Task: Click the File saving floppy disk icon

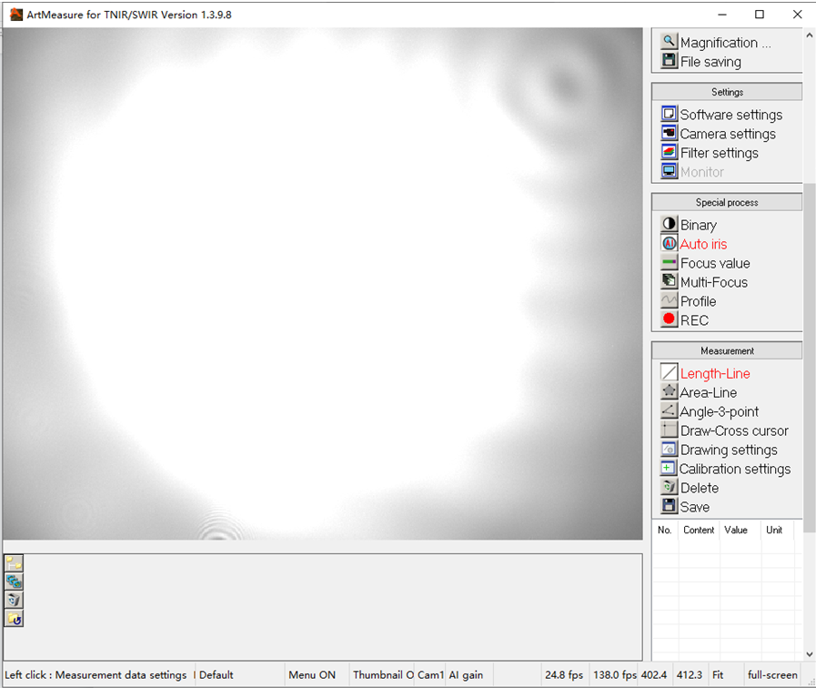Action: click(670, 62)
